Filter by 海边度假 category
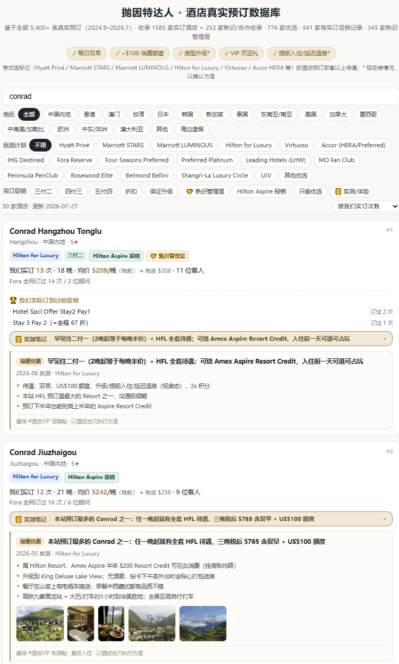 192,129
